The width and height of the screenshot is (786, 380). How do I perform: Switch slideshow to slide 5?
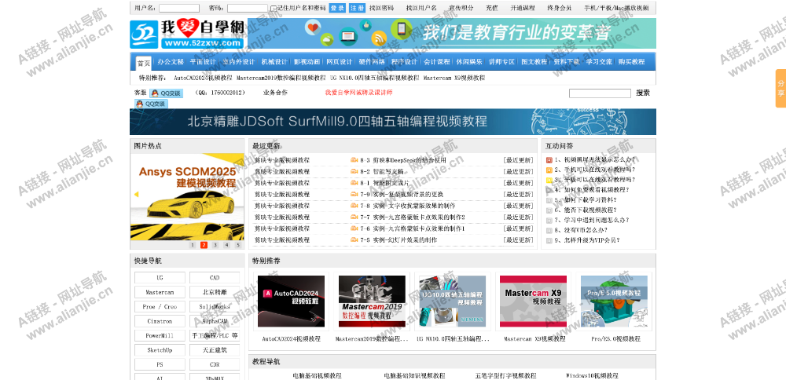pos(239,245)
